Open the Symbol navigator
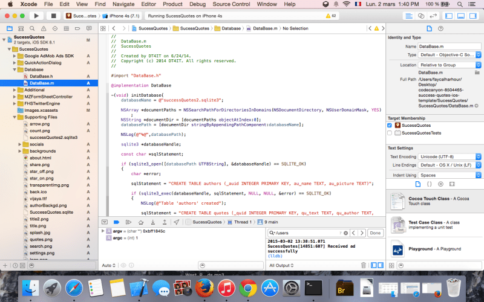Viewport: 484px width, 302px height. tap(21, 28)
